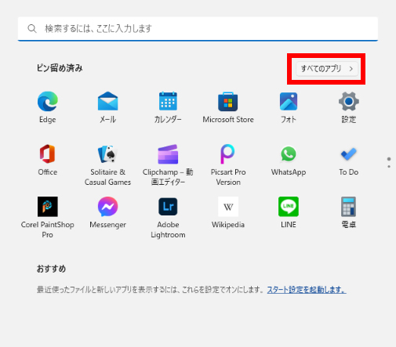Click the すべてのアプリ button
Image resolution: width=396 pixels, height=347 pixels.
327,69
